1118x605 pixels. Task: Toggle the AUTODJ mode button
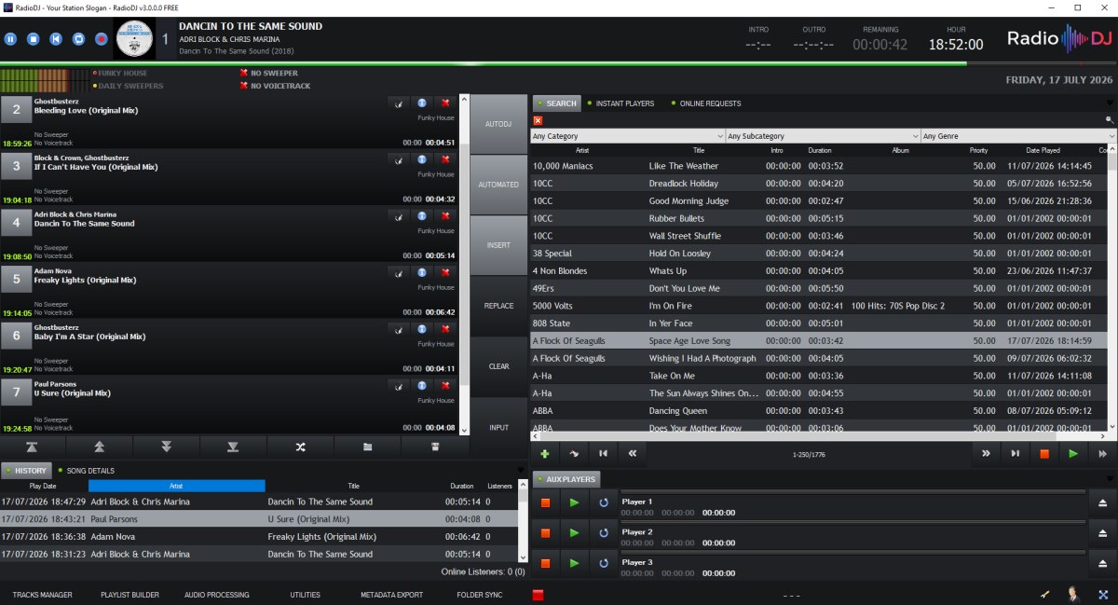click(499, 124)
